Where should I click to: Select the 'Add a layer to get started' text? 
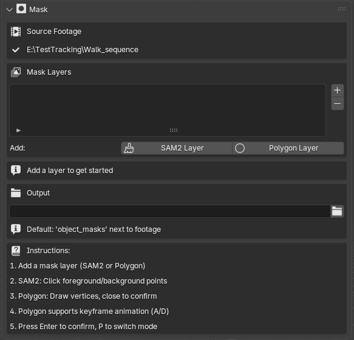click(x=70, y=171)
